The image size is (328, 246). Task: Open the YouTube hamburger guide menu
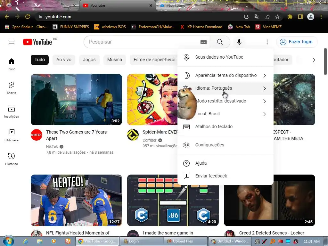pyautogui.click(x=12, y=42)
